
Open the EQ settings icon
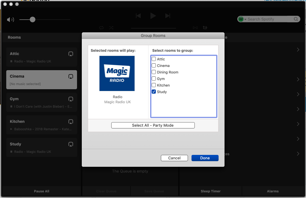pos(205,28)
